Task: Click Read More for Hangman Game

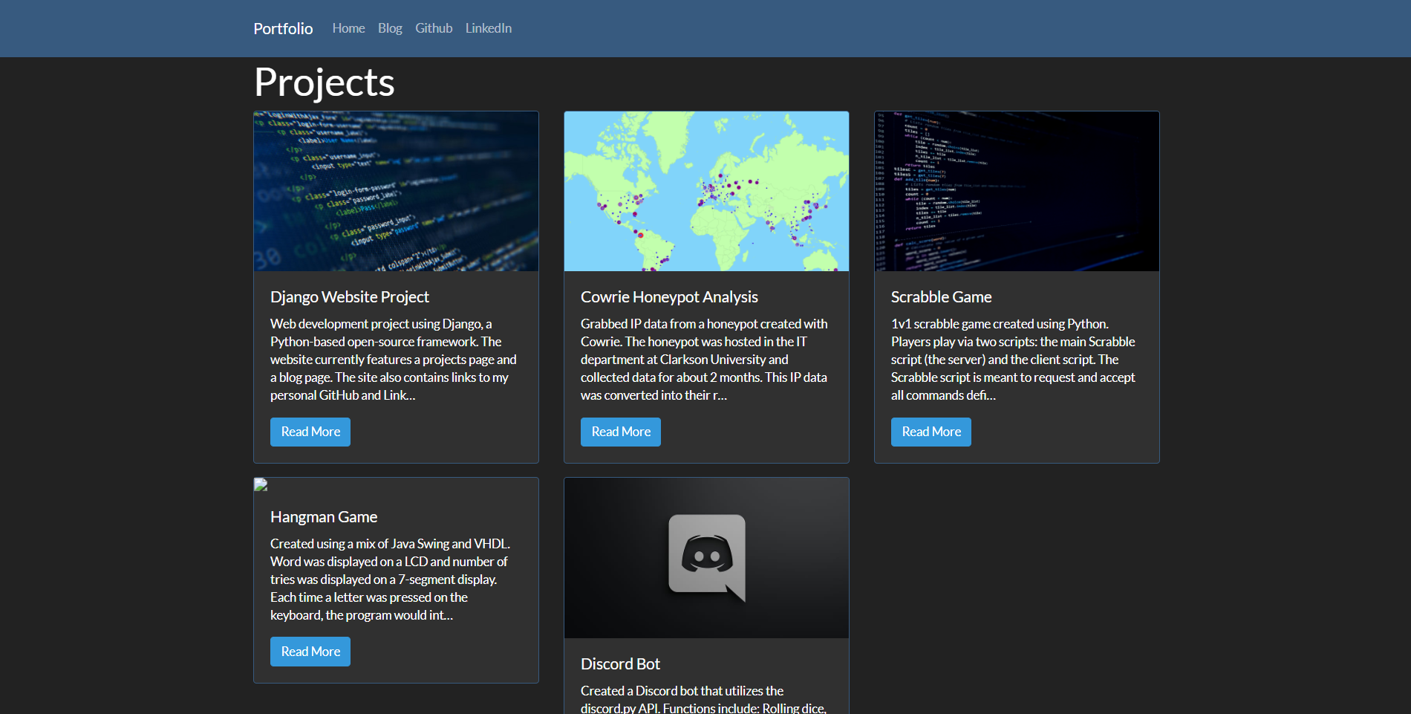Action: 310,652
